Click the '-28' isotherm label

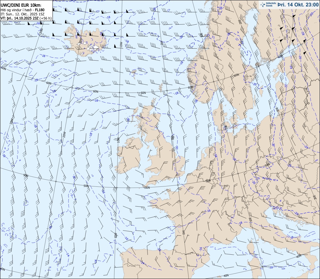tap(303, 33)
